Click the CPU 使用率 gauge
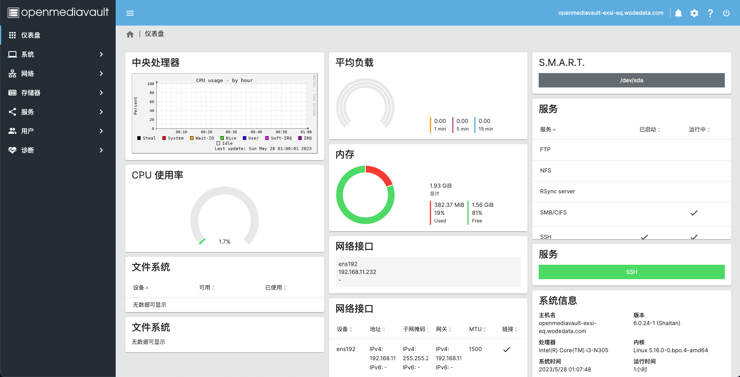Screen dimensions: 740x377 225,216
